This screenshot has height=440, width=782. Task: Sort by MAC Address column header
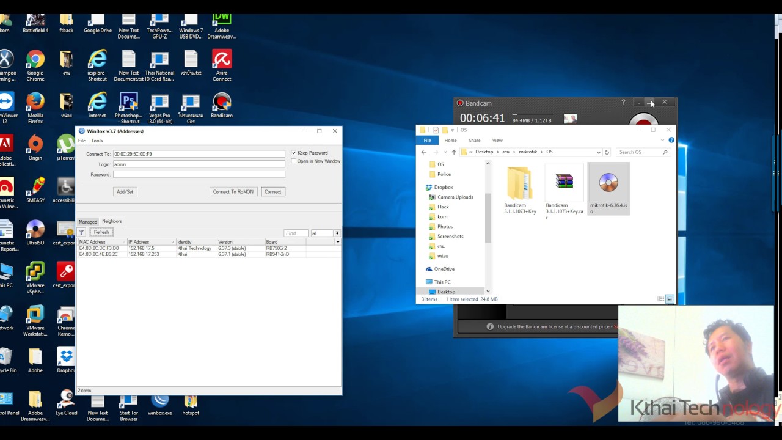102,242
